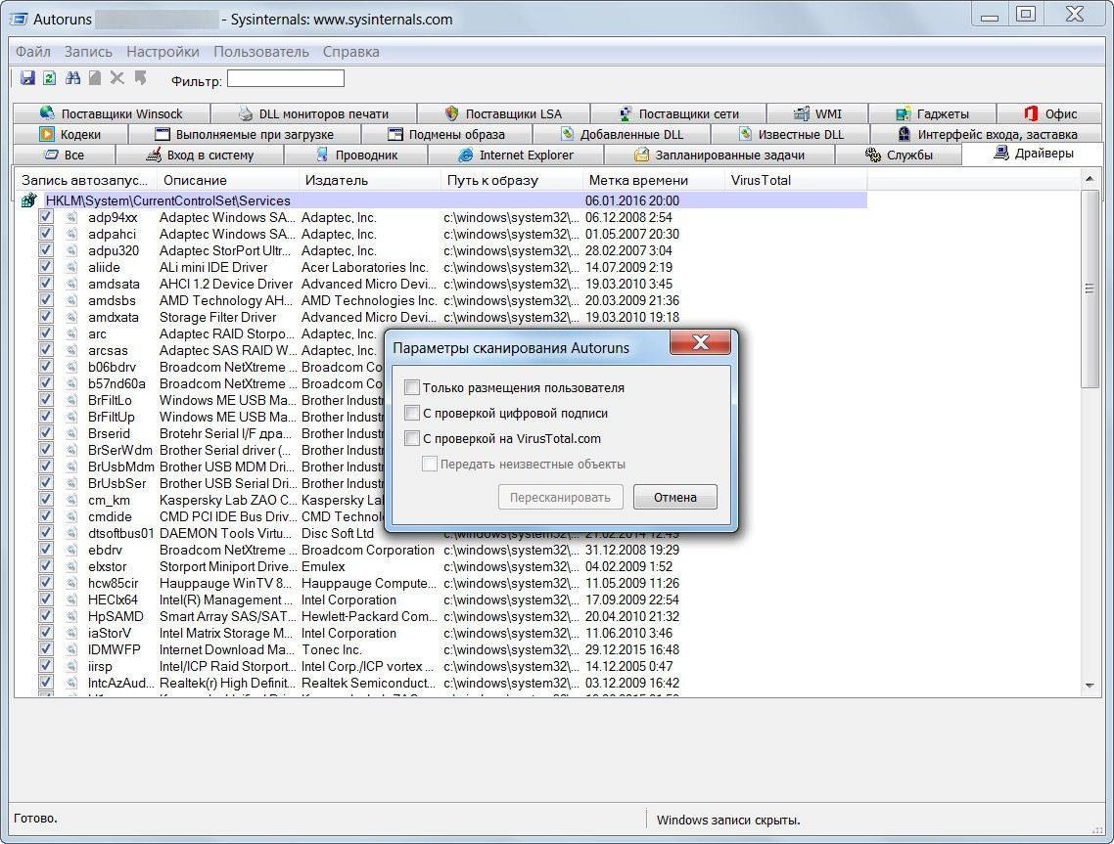Sort by VirusTotal column header
This screenshot has width=1114, height=844.
(796, 180)
